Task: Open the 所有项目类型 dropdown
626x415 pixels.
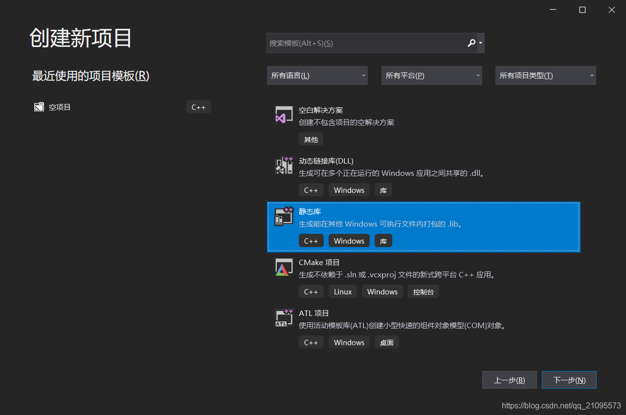Action: (545, 75)
